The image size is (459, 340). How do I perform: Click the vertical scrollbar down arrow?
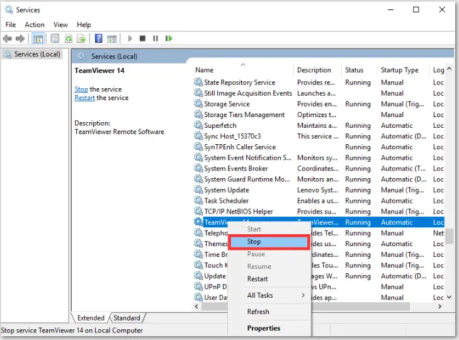(x=450, y=297)
